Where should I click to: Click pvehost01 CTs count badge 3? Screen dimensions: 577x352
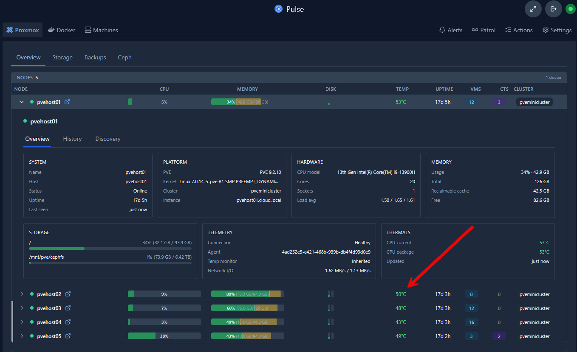pyautogui.click(x=499, y=102)
